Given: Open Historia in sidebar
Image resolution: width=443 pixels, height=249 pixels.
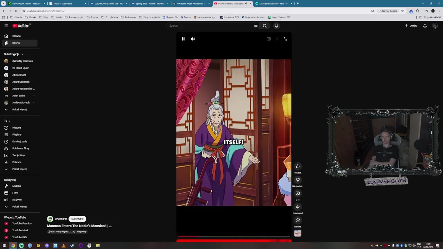Looking at the screenshot, I should [x=19, y=128].
